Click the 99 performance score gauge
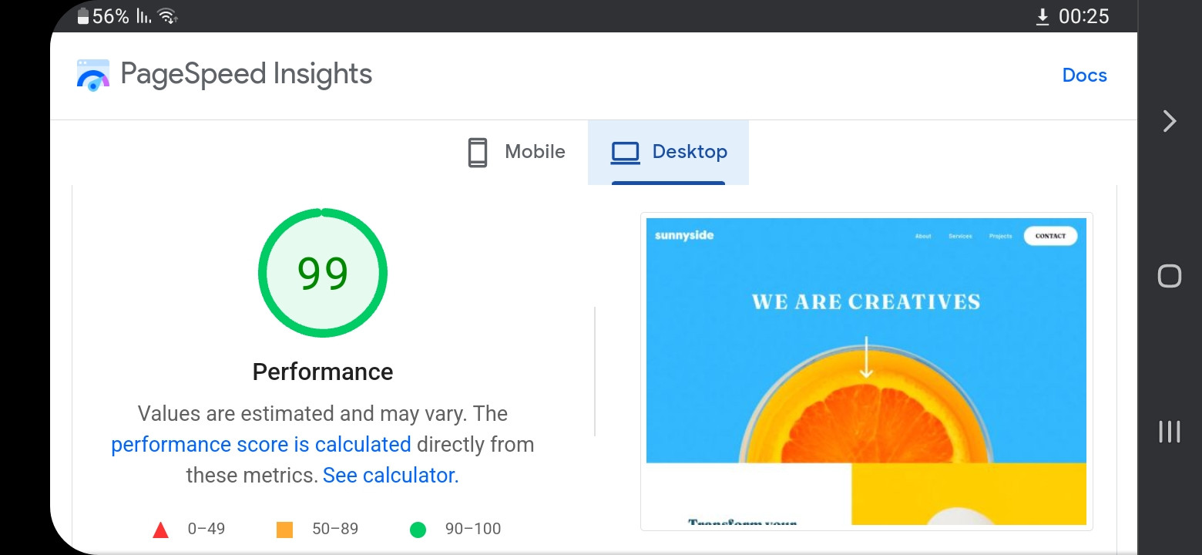Image resolution: width=1202 pixels, height=555 pixels. [323, 274]
